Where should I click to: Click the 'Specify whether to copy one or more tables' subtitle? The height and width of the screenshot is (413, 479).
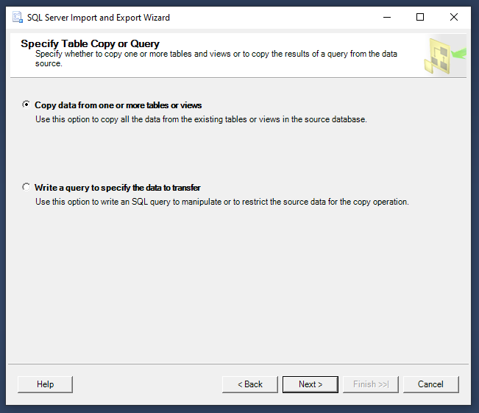[x=216, y=58]
